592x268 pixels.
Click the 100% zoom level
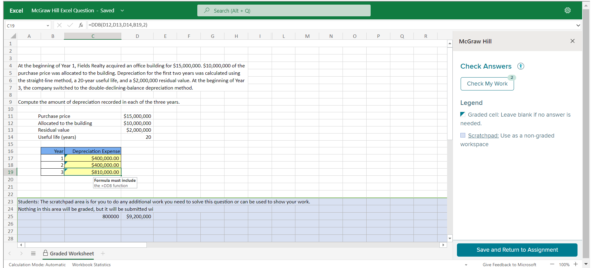tap(564, 265)
